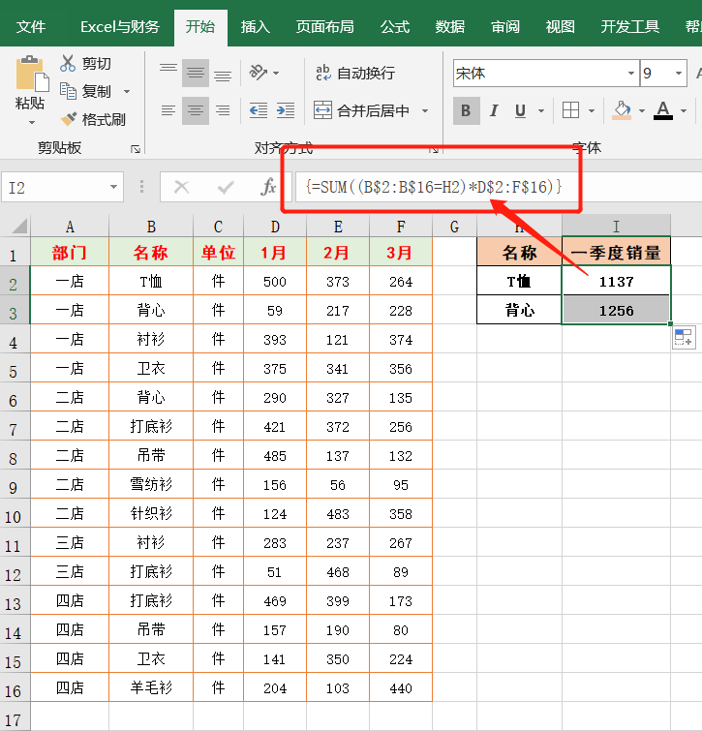
Task: Click the Quick Analysis icon
Action: click(x=684, y=338)
